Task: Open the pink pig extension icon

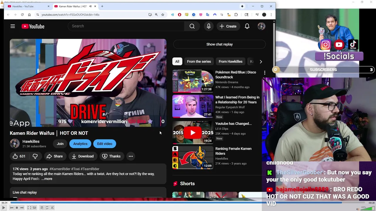Action: pos(201,15)
